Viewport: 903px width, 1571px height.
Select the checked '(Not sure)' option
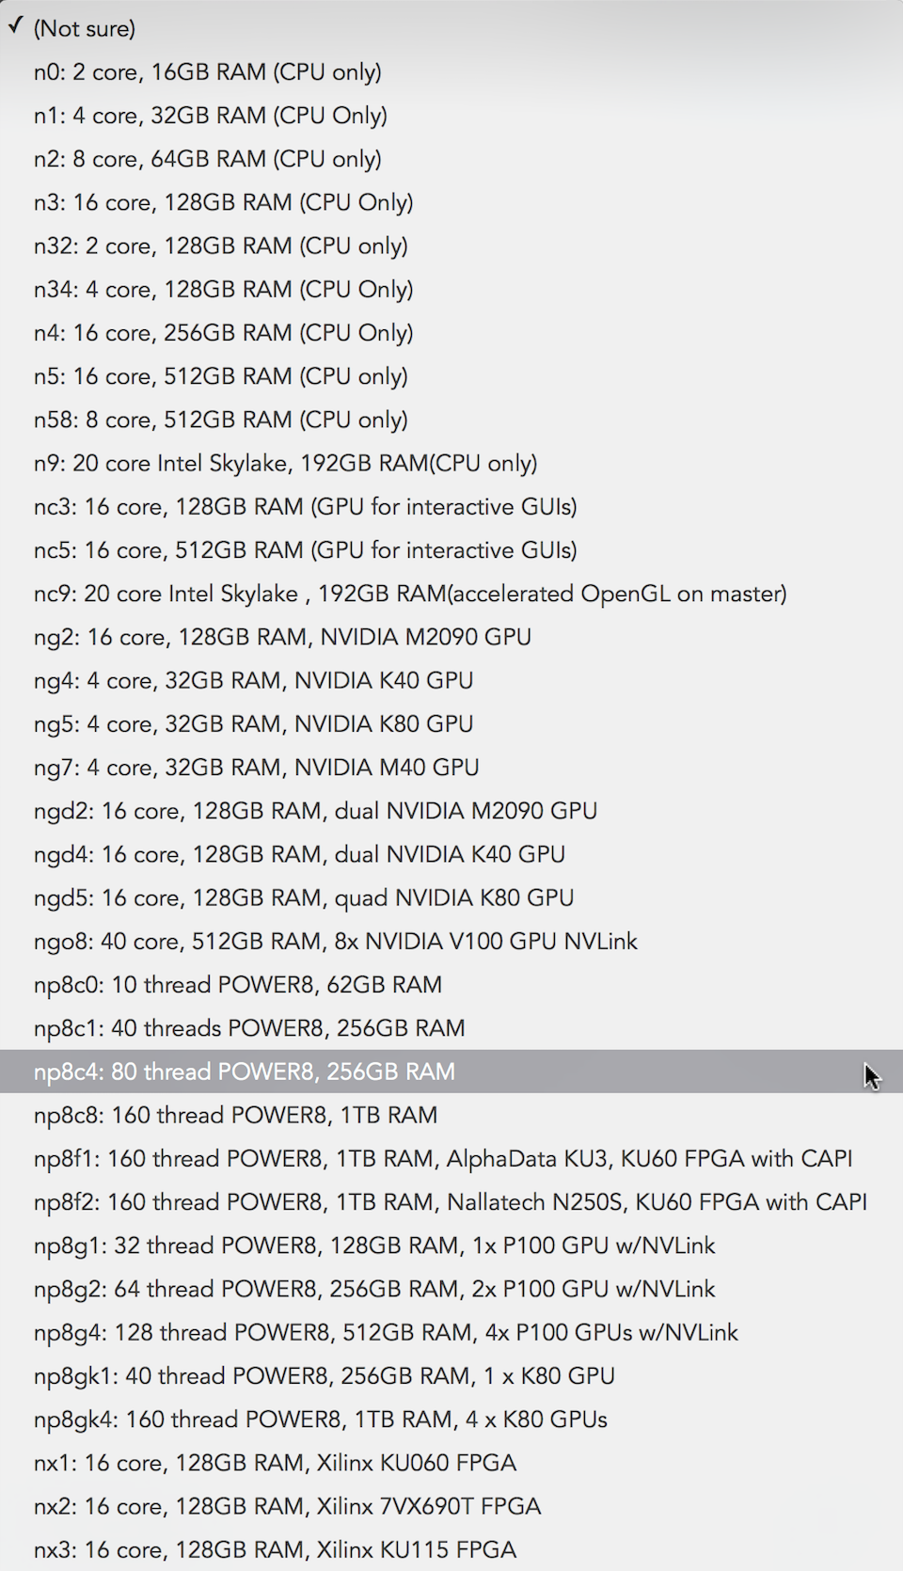pyautogui.click(x=451, y=28)
